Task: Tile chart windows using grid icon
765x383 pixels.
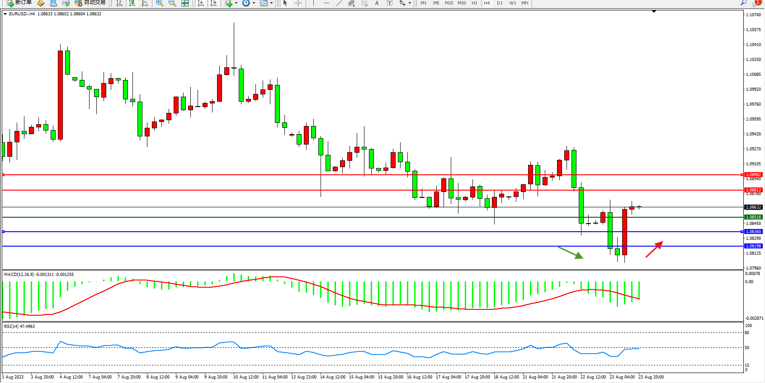Action: point(185,3)
